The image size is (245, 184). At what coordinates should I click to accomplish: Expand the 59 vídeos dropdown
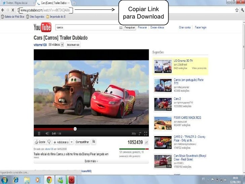tap(62, 44)
